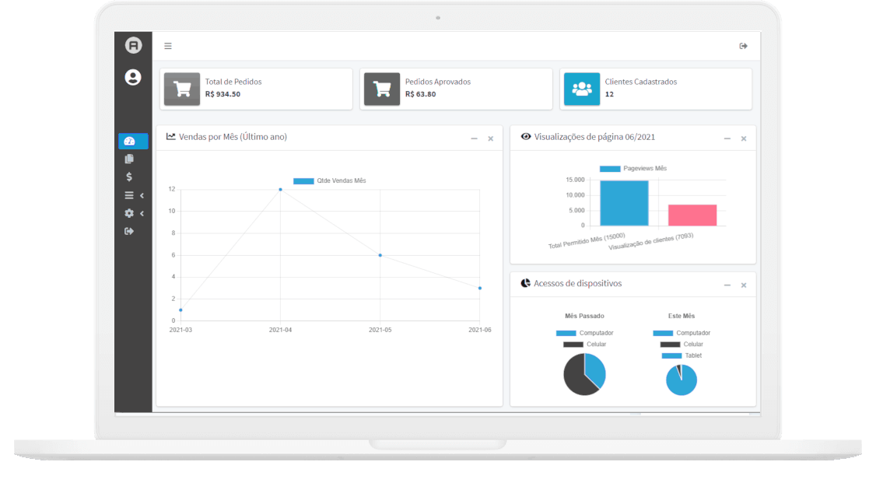
Task: Open the dollar sign finance menu
Action: click(x=129, y=177)
